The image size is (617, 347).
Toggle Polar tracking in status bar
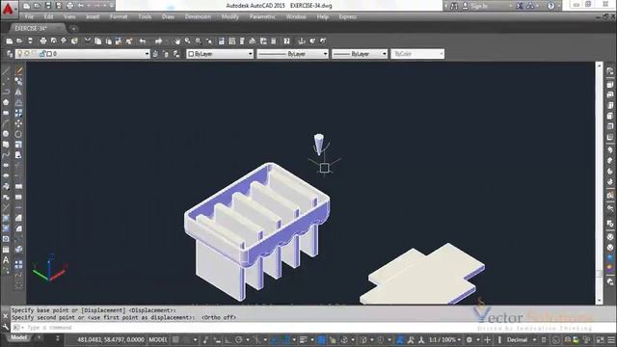(238, 339)
